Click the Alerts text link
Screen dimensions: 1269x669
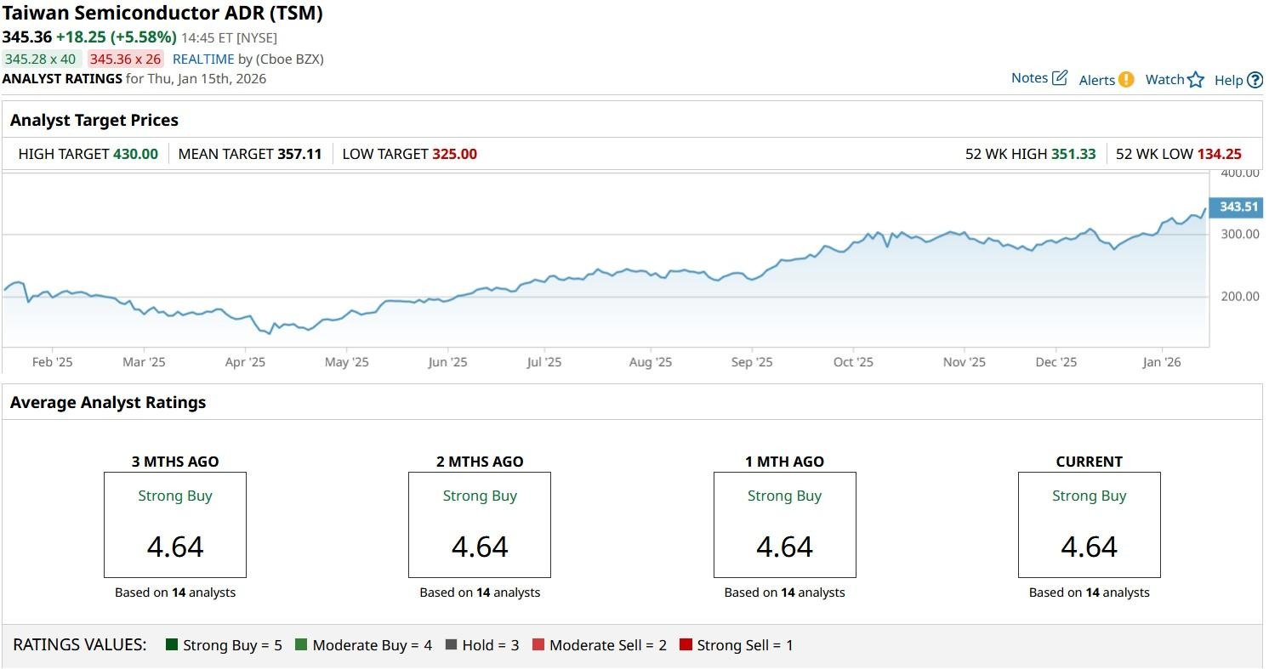point(1096,80)
